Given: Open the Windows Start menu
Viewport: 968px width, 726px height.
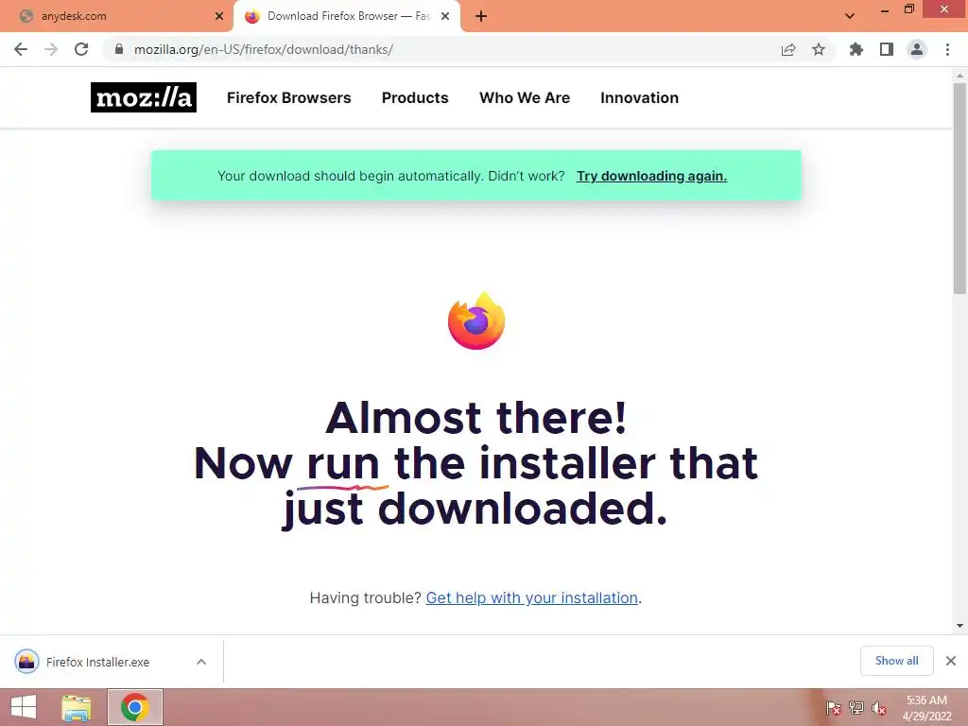Looking at the screenshot, I should [x=24, y=707].
